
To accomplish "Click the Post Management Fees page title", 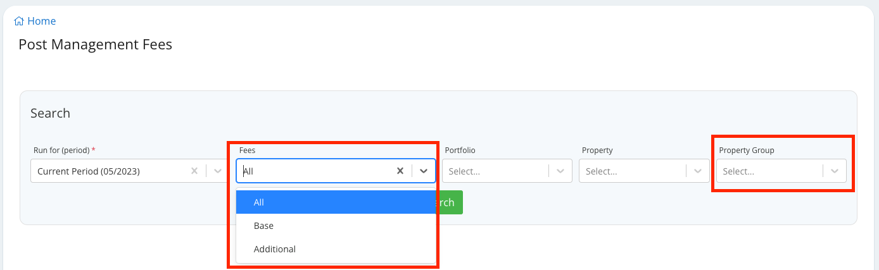I will [95, 44].
